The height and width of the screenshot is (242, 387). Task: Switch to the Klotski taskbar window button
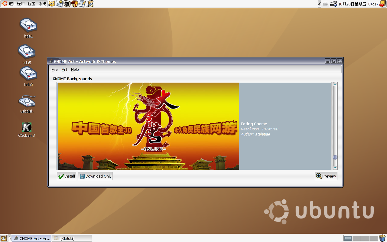(72, 238)
